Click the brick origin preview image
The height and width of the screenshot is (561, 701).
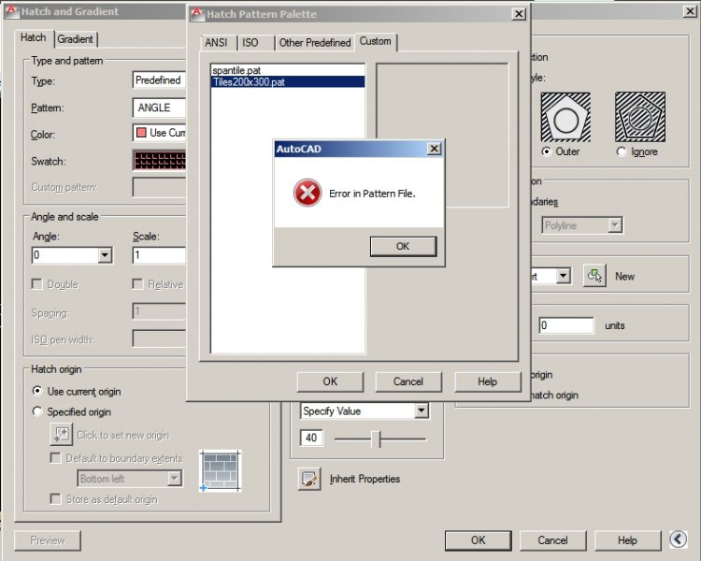click(221, 471)
